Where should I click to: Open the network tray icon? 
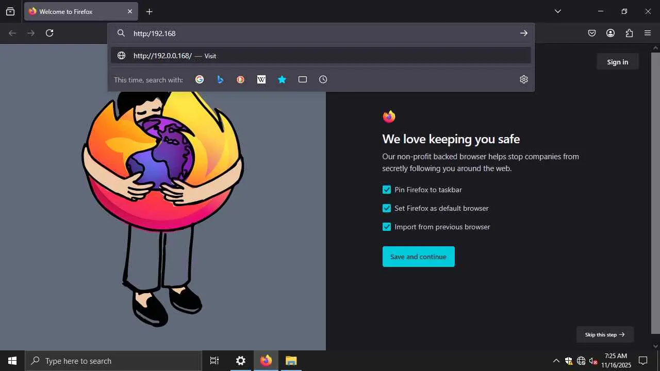pos(581,361)
